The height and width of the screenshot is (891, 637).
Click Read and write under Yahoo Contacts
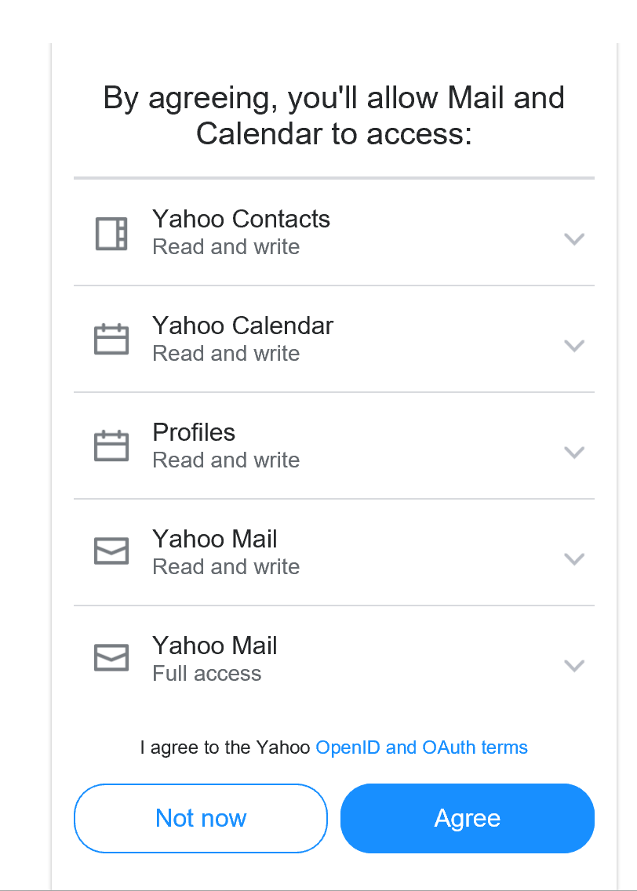(226, 246)
